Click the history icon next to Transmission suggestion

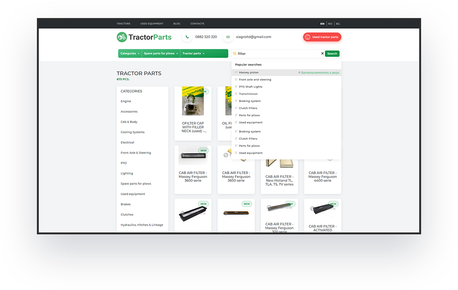pos(237,94)
